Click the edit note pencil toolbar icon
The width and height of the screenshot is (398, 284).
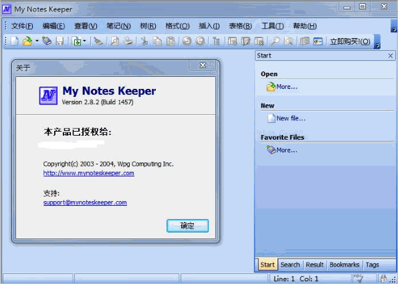click(245, 41)
